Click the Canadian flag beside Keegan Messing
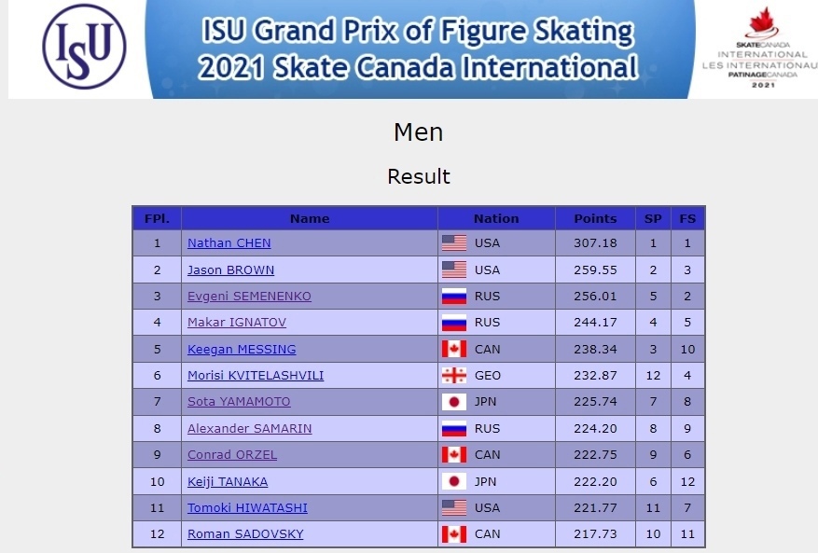The height and width of the screenshot is (553, 818). [454, 349]
